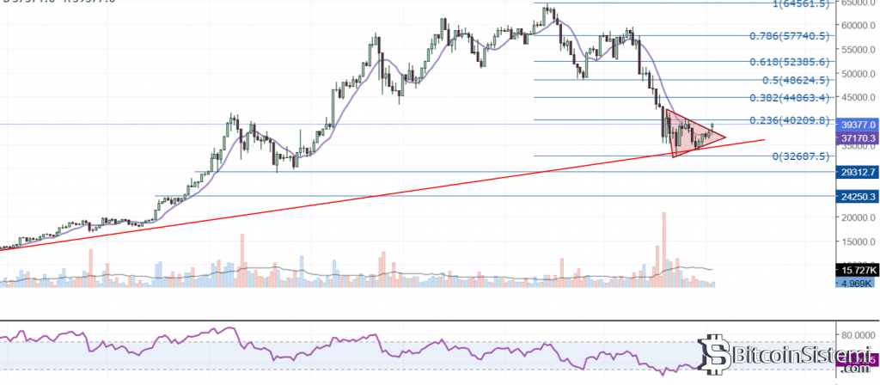Click the purple 37170.3 moving average tag
Viewport: 880px width, 385px height.
coord(855,137)
